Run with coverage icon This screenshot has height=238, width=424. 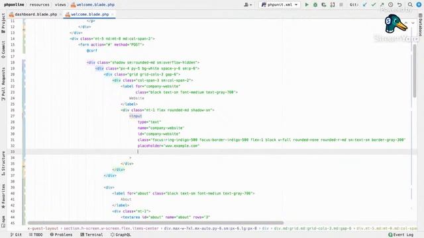coord(324,5)
